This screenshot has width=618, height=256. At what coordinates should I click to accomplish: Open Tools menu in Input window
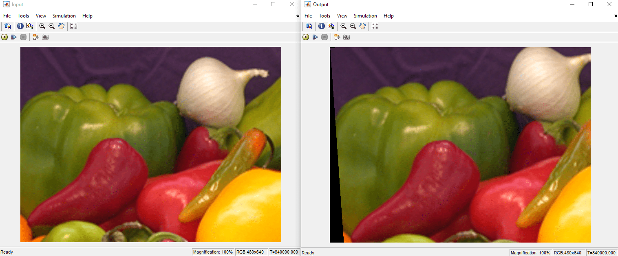click(23, 16)
